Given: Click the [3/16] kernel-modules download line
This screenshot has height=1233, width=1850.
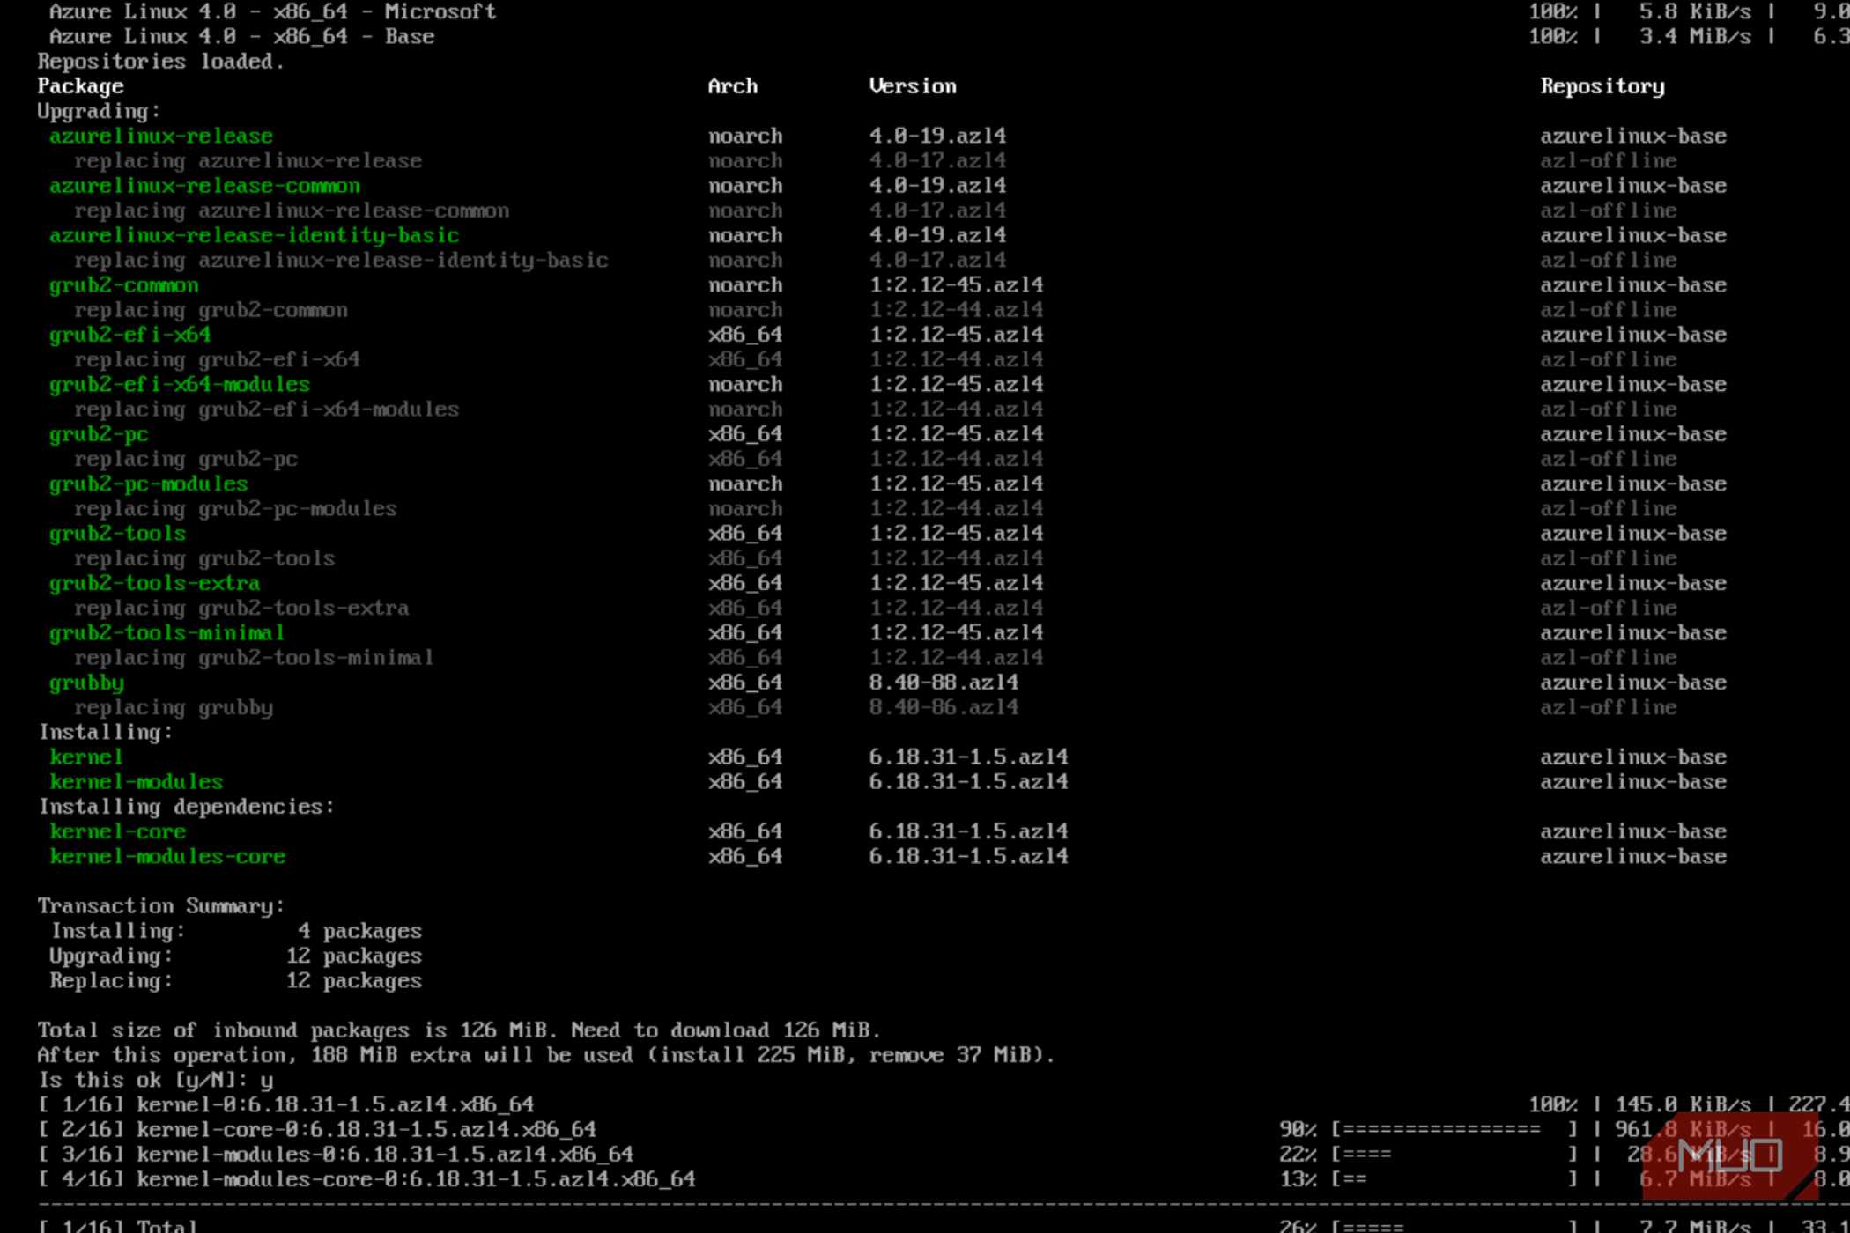Looking at the screenshot, I should click(x=336, y=1155).
